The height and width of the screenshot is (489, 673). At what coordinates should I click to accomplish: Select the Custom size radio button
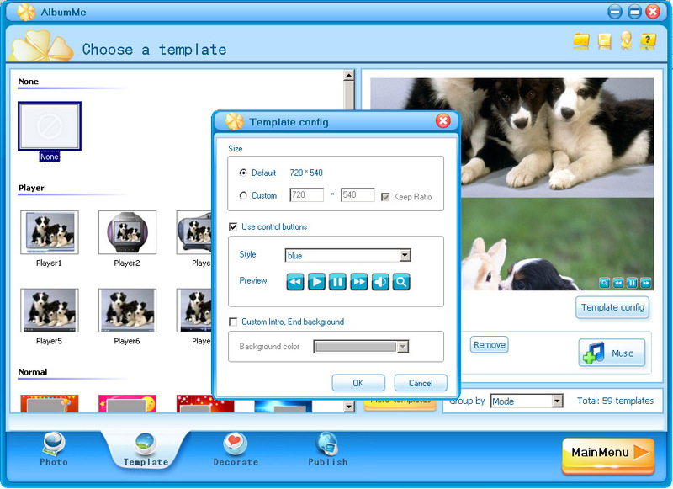[x=243, y=195]
